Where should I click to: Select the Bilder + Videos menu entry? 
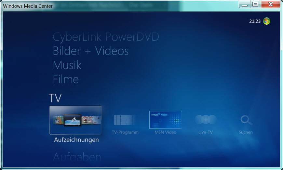(x=91, y=51)
